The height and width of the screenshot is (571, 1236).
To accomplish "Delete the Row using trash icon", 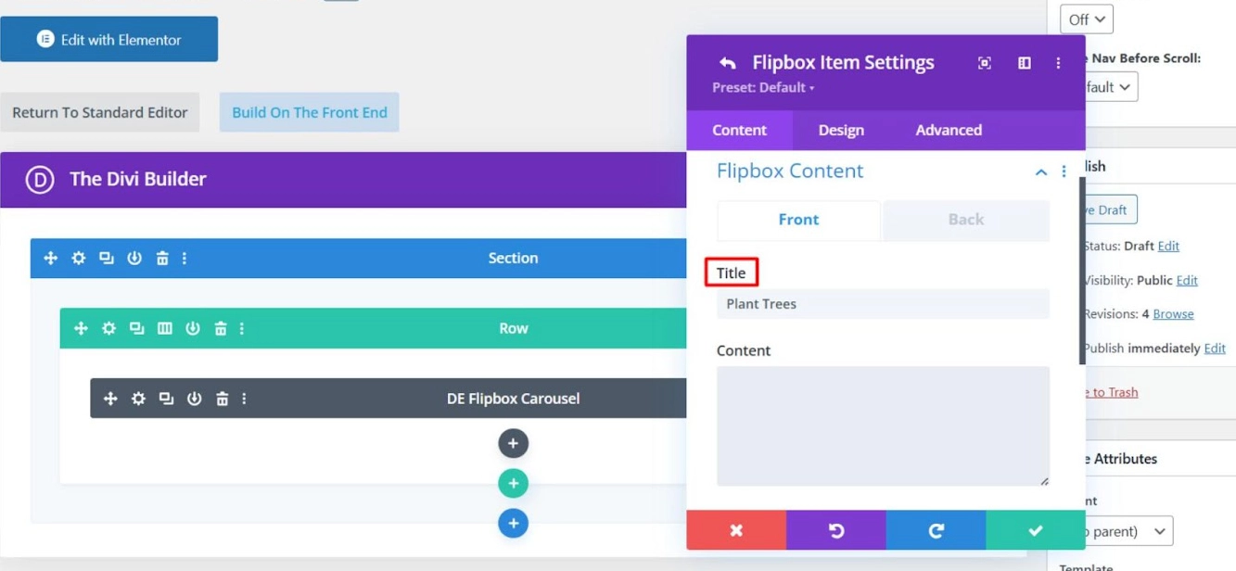I will (x=221, y=328).
